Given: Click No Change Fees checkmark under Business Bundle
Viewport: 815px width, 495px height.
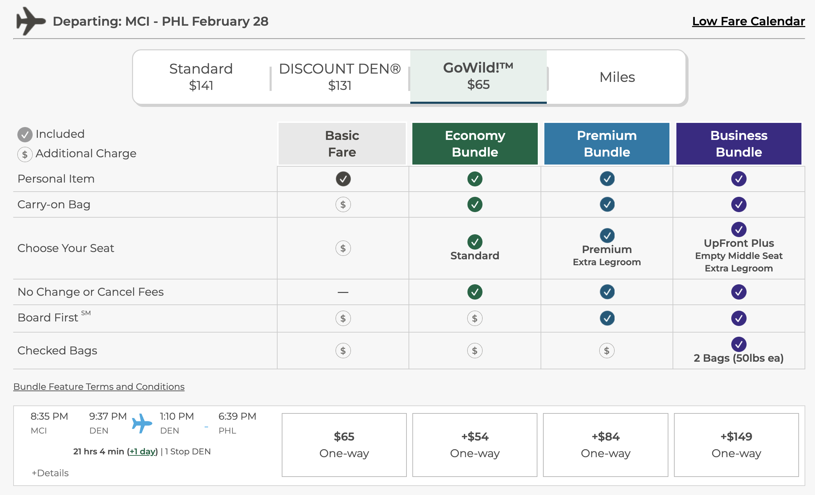Looking at the screenshot, I should pos(739,292).
